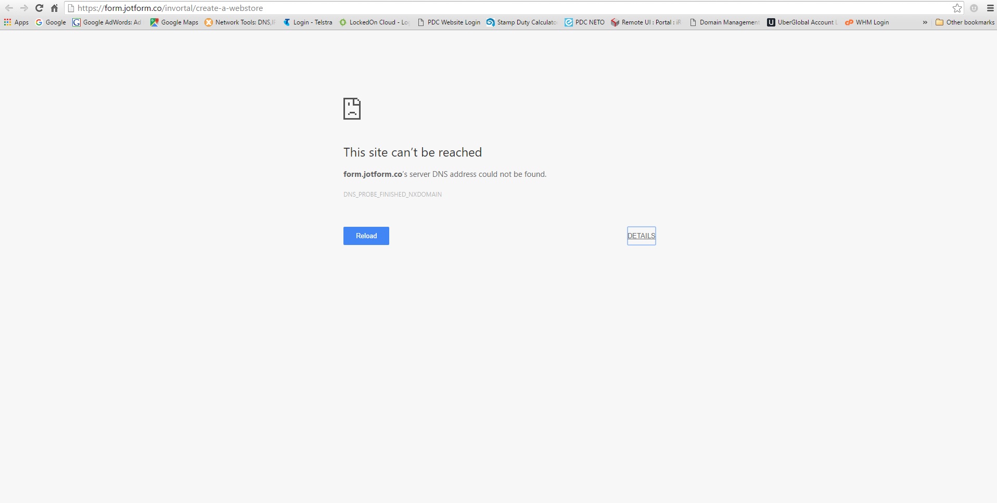
Task: Open the Login - Telstra bookmark
Action: (x=308, y=22)
